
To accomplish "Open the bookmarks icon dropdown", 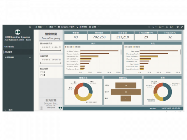I will click(155, 27).
